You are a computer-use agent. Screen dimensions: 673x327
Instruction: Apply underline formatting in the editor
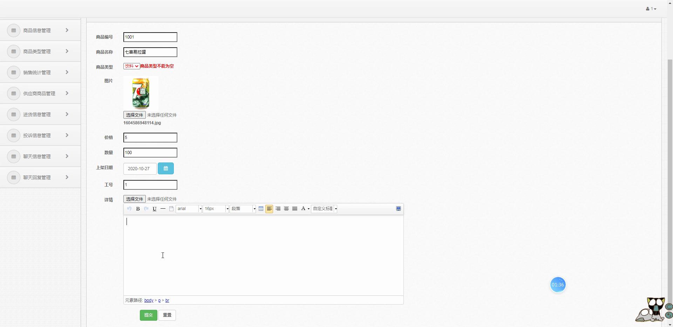point(155,209)
